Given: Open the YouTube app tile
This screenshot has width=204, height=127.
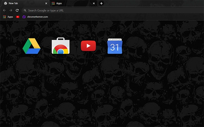Looking at the screenshot, I should [x=88, y=46].
